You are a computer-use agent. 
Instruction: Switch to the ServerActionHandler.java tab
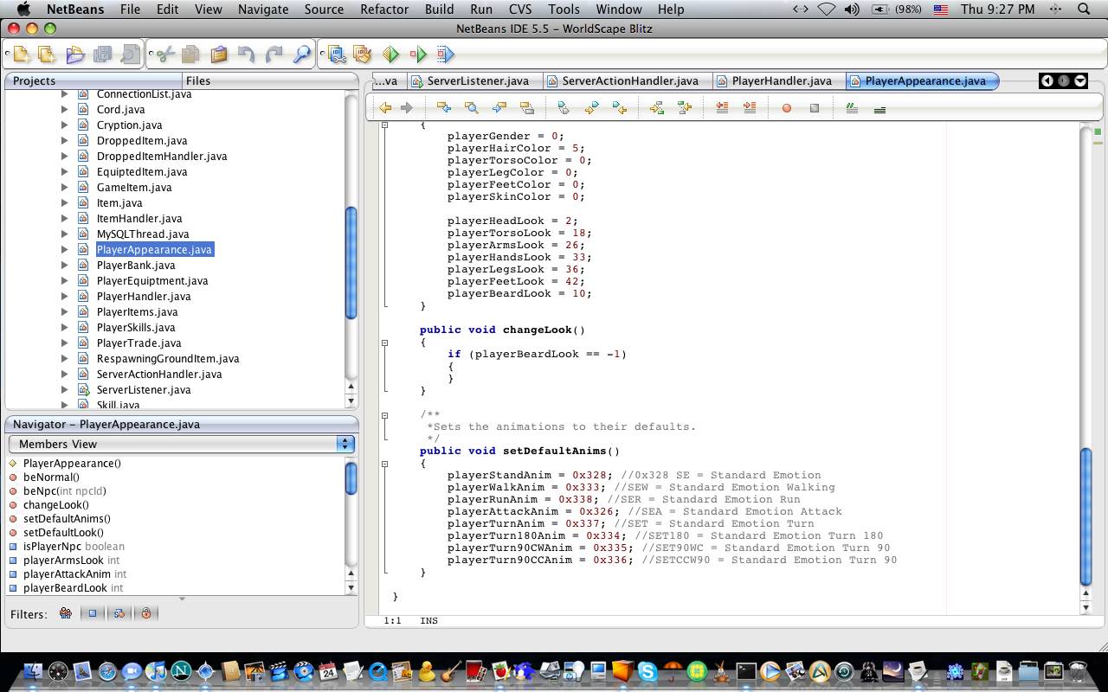tap(628, 80)
